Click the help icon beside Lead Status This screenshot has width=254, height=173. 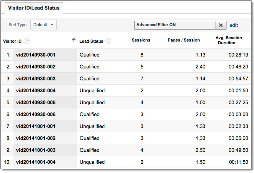coord(109,41)
